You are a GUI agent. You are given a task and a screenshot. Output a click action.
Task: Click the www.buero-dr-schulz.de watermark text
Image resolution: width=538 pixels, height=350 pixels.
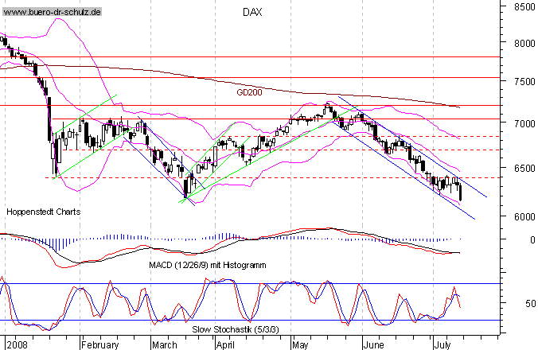53,13
